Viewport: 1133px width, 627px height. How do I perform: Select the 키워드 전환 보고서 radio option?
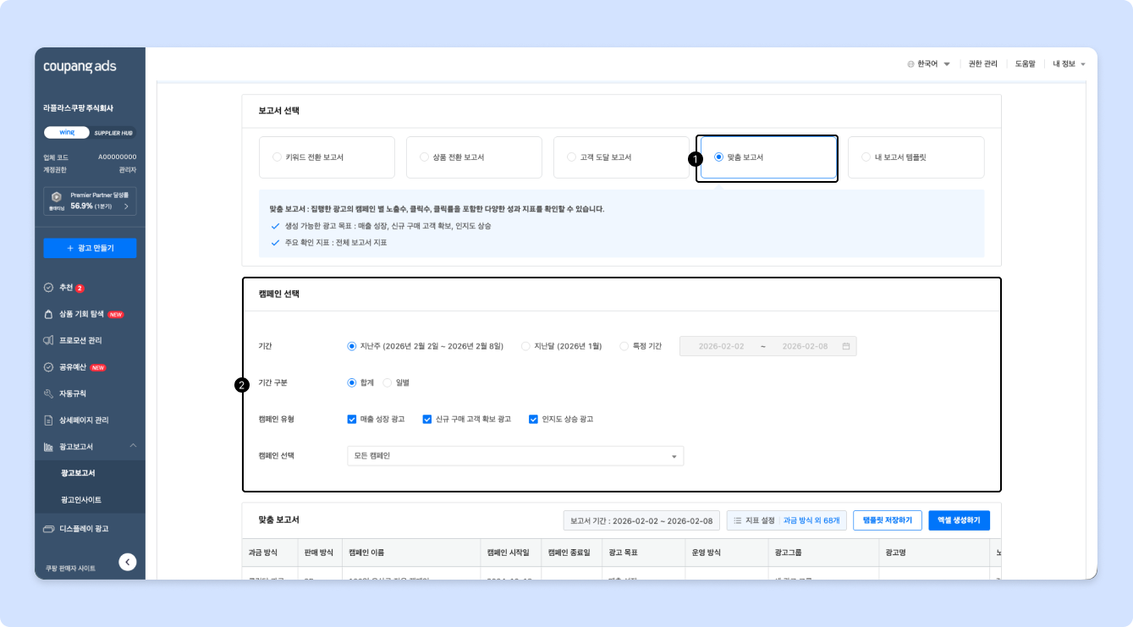277,157
